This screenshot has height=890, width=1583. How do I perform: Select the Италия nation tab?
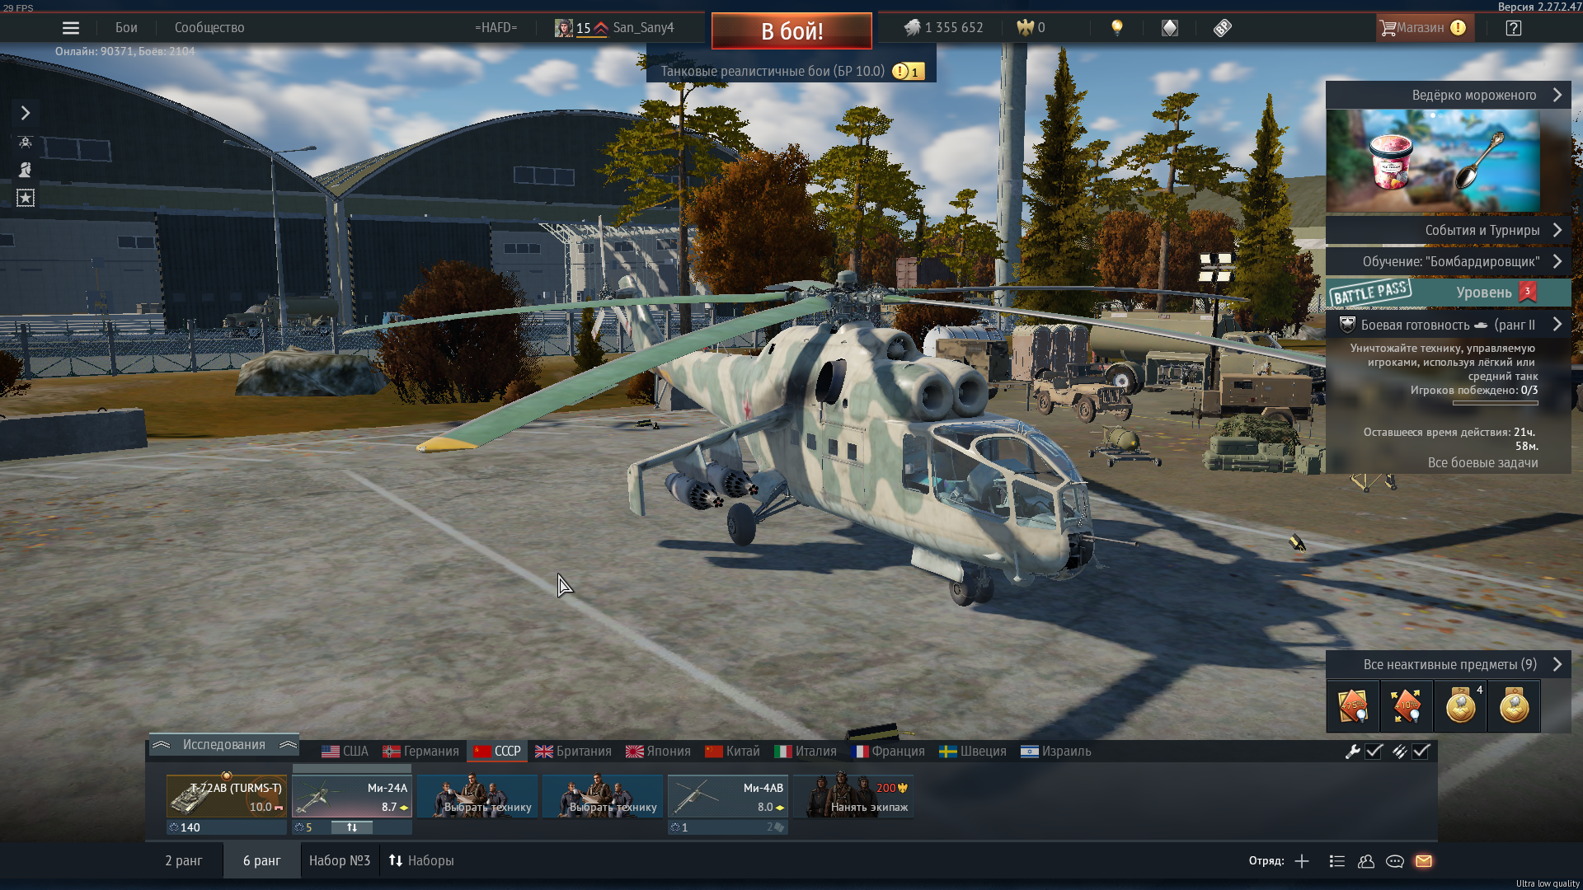coord(806,752)
